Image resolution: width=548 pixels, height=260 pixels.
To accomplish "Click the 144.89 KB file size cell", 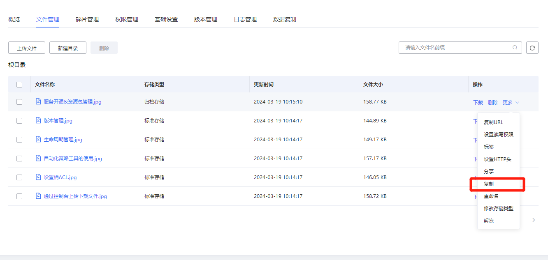I will (x=375, y=120).
